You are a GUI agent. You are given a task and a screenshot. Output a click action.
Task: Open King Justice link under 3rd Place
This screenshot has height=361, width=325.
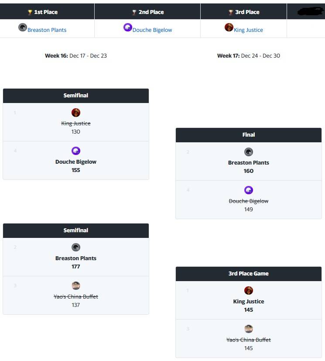[x=248, y=30]
